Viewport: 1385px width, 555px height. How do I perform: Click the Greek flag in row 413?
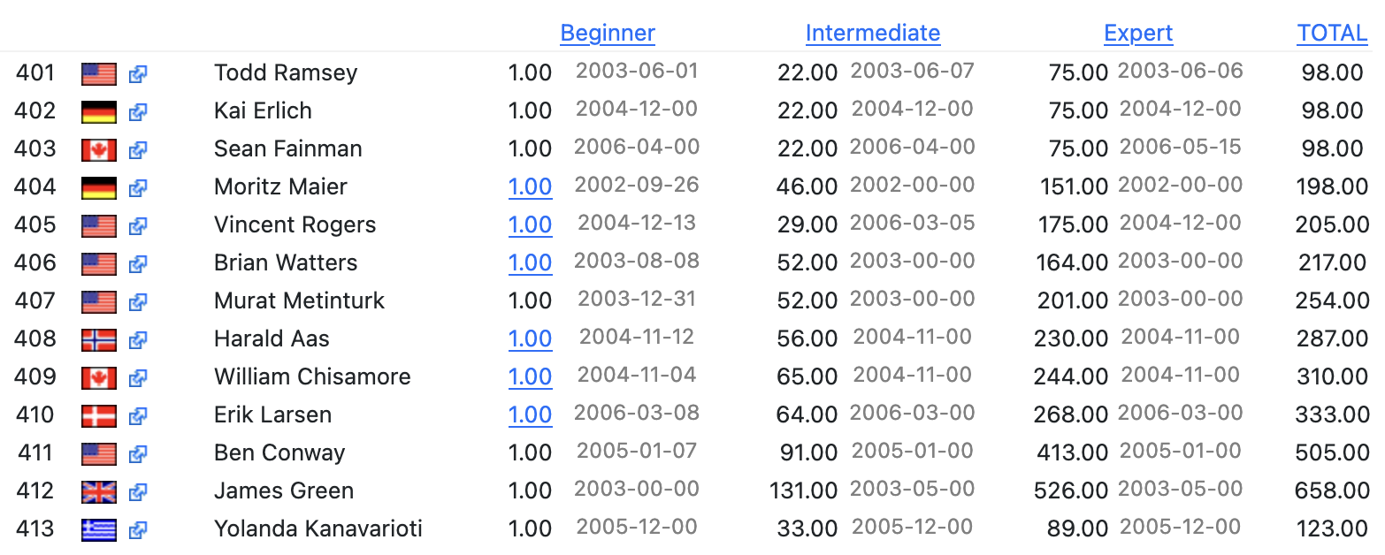click(x=98, y=530)
